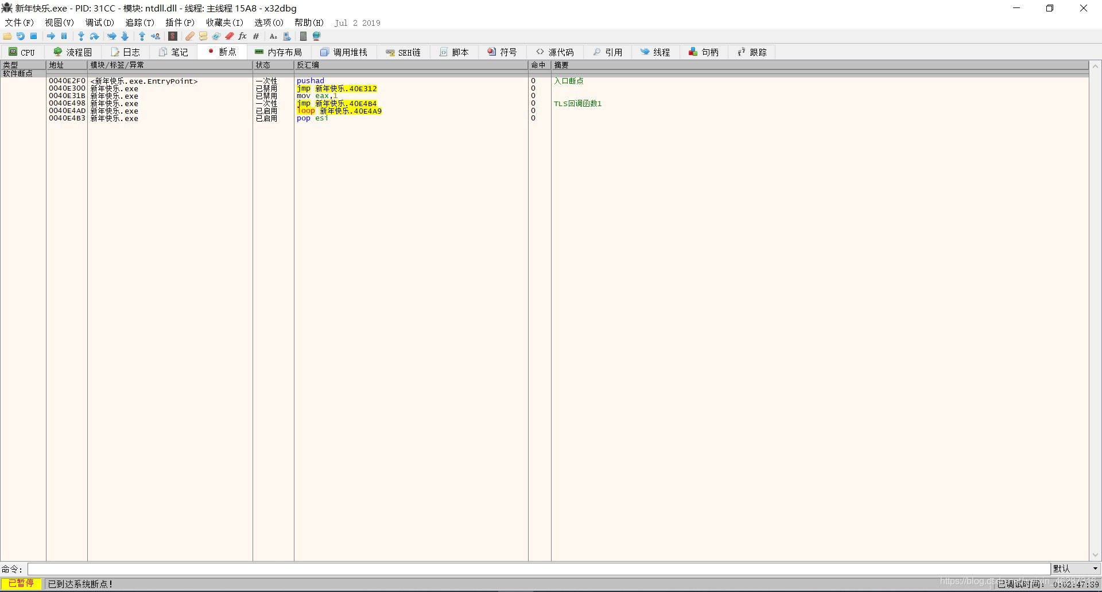Open the 收藏夹(I) menu
Screen dimensions: 1102x592
[225, 23]
